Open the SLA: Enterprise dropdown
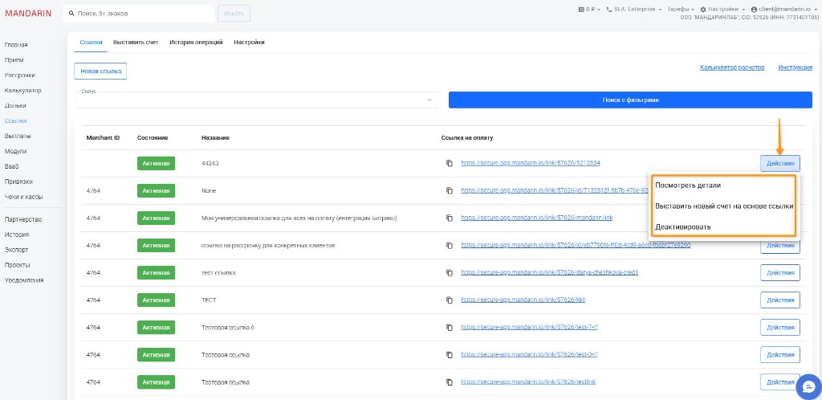822x400 pixels. [633, 9]
